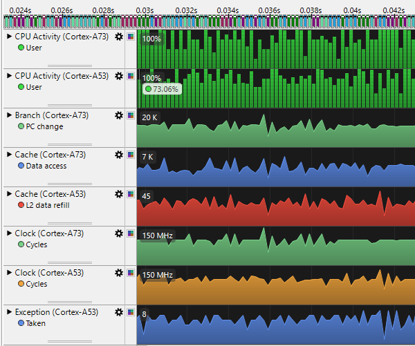Viewport: 415px width, 346px height.
Task: Click gear icon for Exception (Cortex-A53) chart
Action: tap(119, 312)
